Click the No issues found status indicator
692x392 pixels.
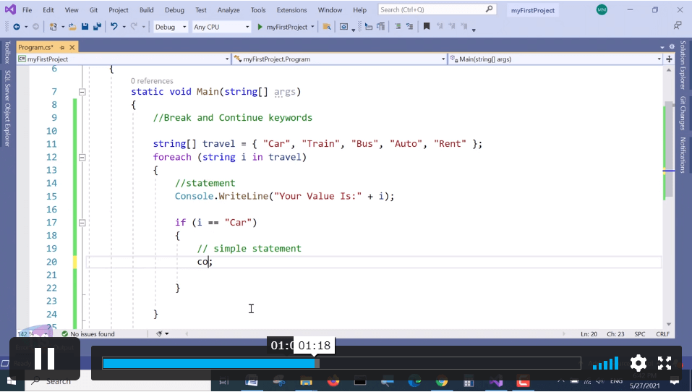point(88,333)
